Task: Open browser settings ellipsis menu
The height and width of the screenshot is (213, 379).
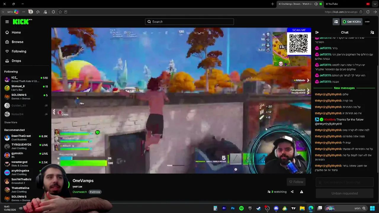Action: 24,12
